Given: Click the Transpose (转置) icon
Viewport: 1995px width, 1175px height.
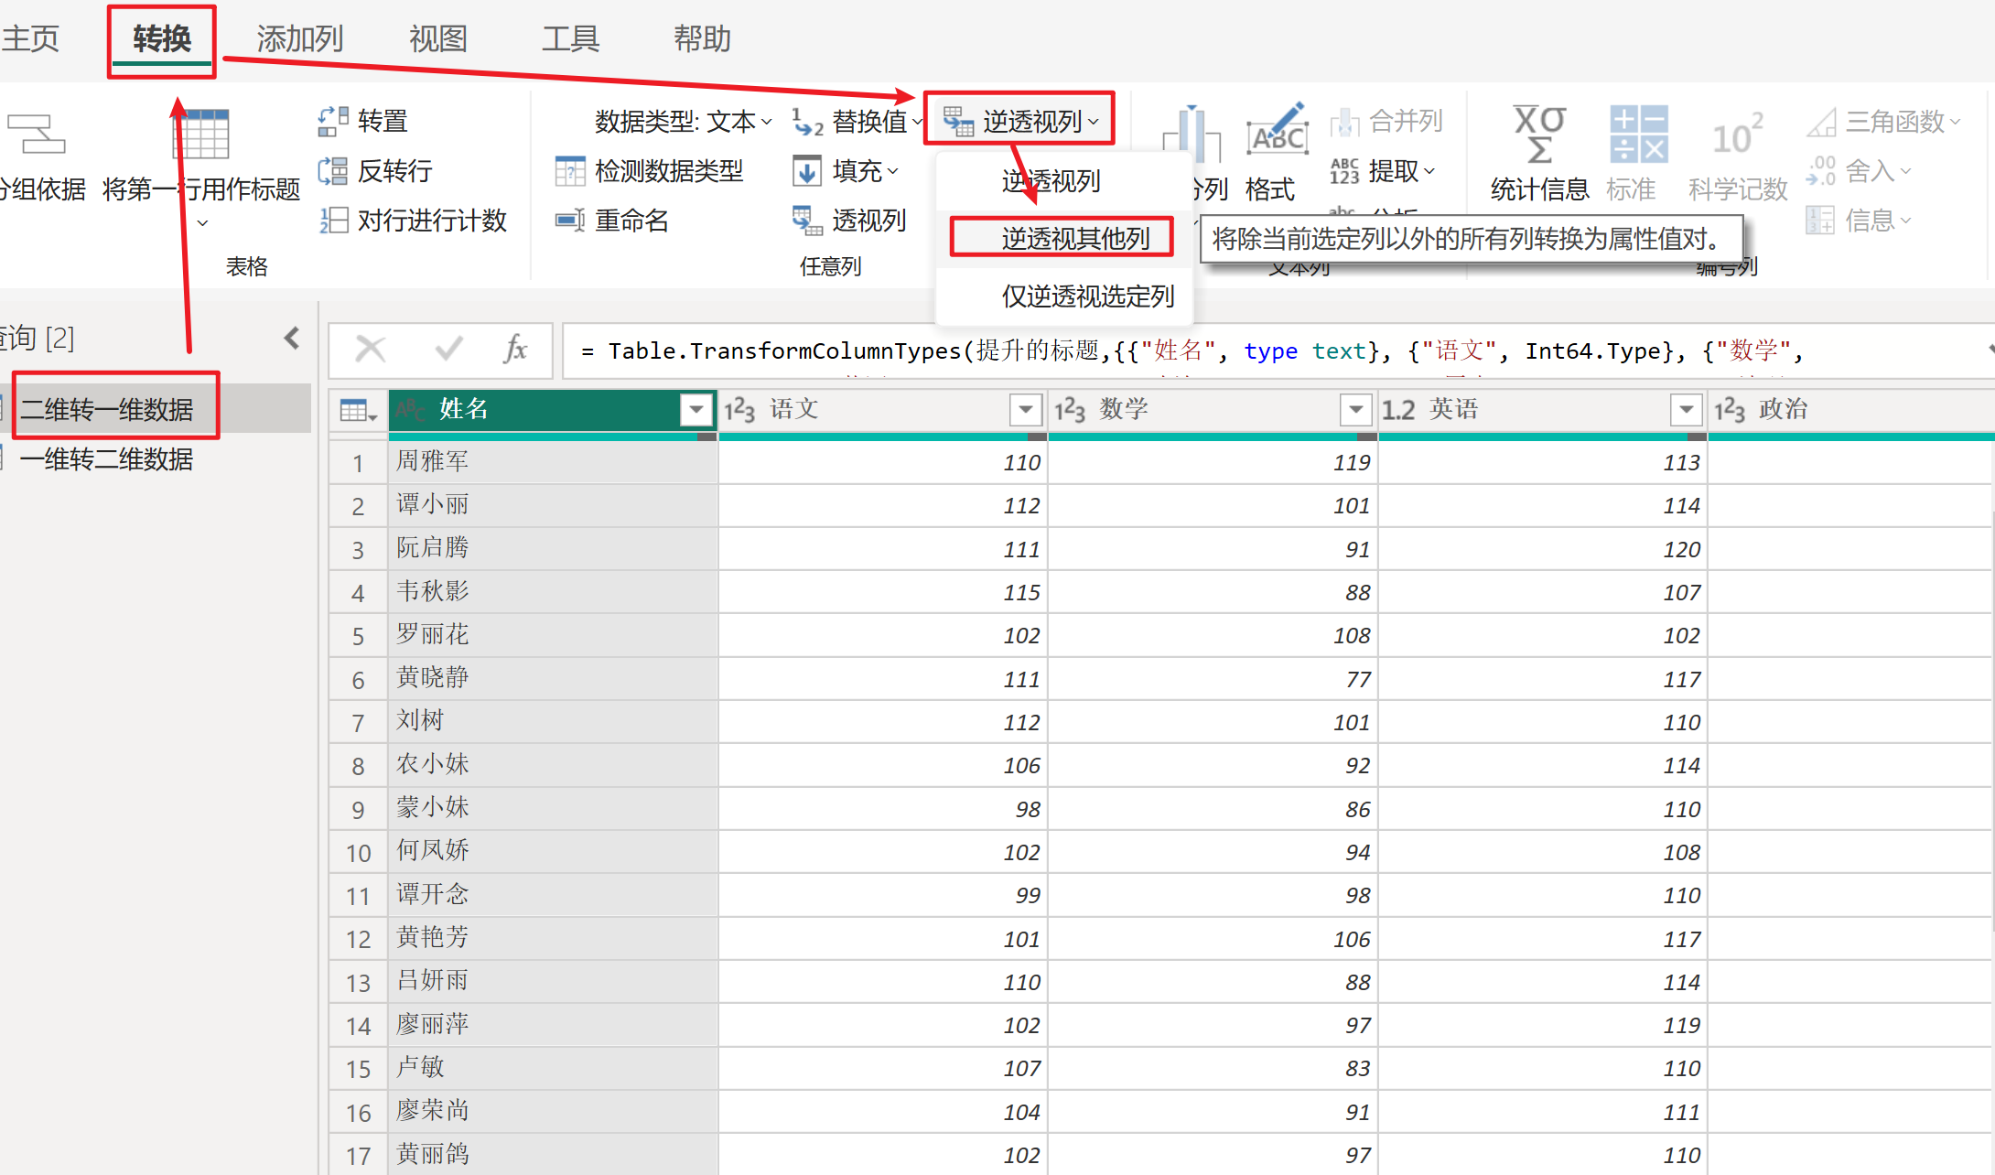Looking at the screenshot, I should point(333,121).
